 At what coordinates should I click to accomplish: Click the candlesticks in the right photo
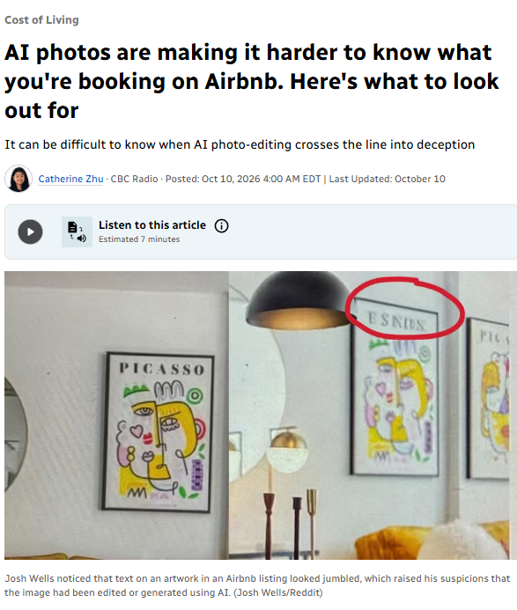coord(289,524)
